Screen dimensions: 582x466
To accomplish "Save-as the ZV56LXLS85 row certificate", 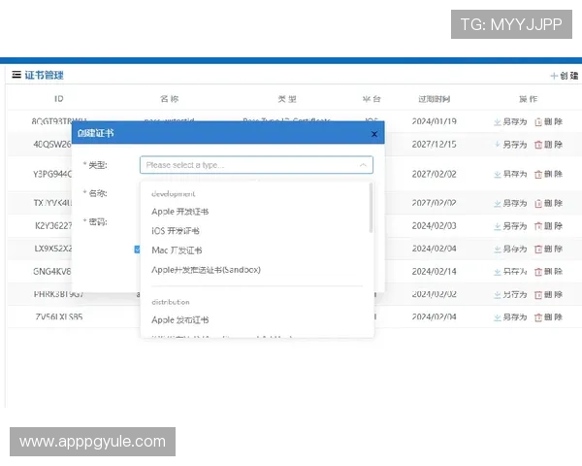I will coord(510,317).
